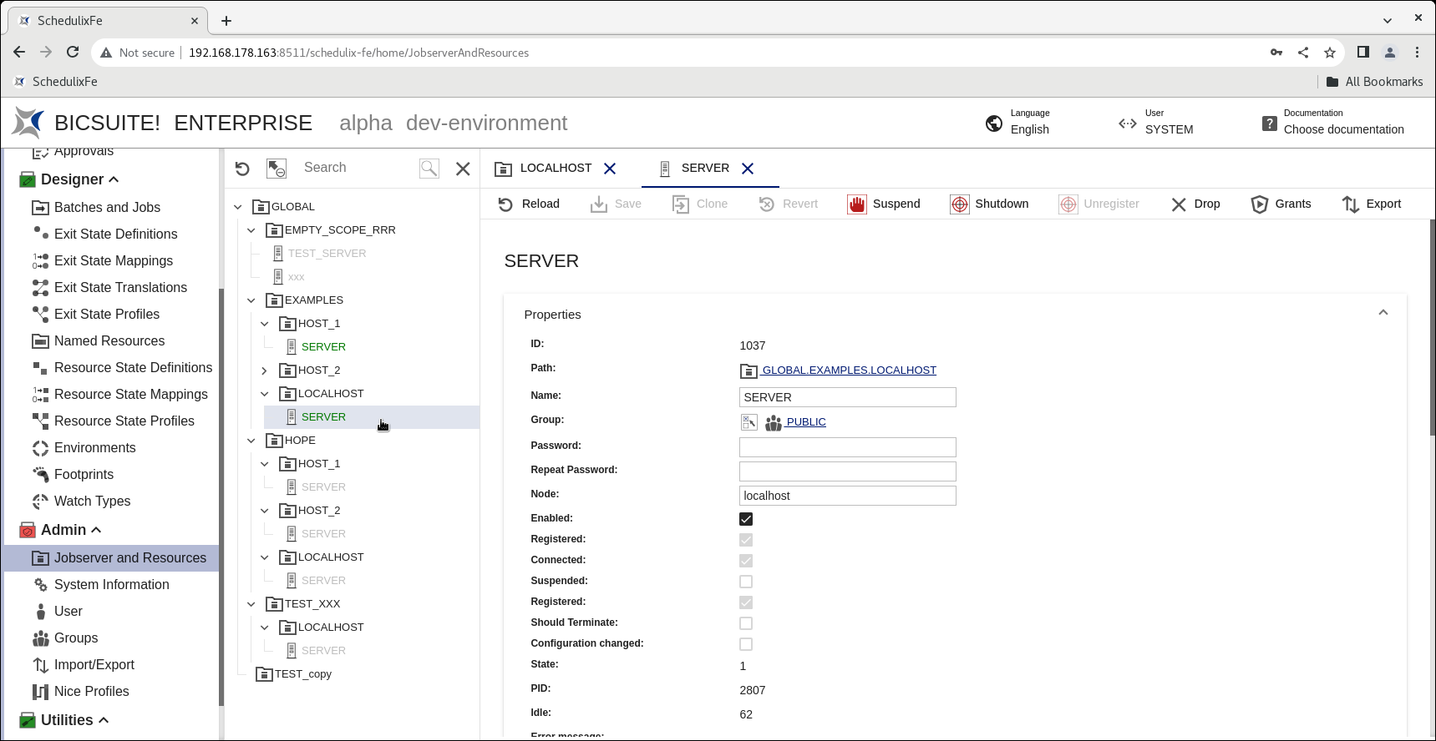
Task: Click the Export arrows icon
Action: (x=1350, y=204)
